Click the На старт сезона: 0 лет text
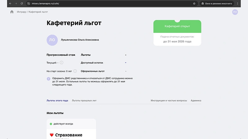 coord(59,71)
